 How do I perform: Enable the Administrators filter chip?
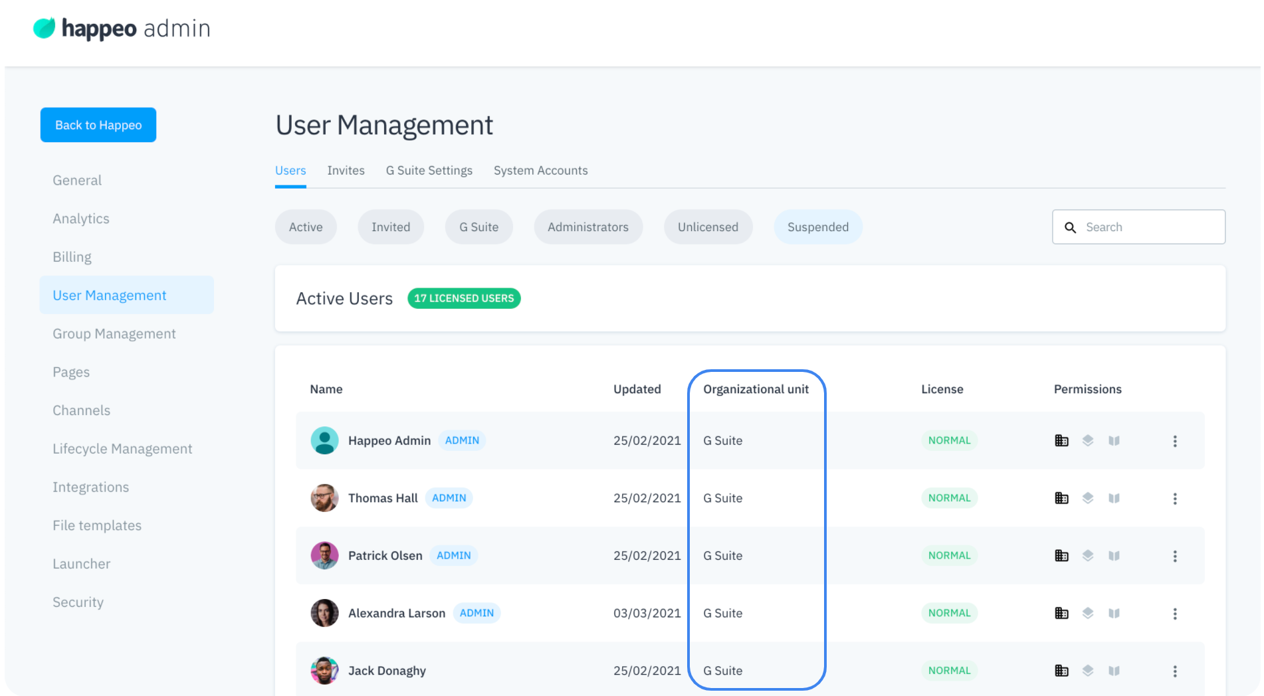coord(587,227)
